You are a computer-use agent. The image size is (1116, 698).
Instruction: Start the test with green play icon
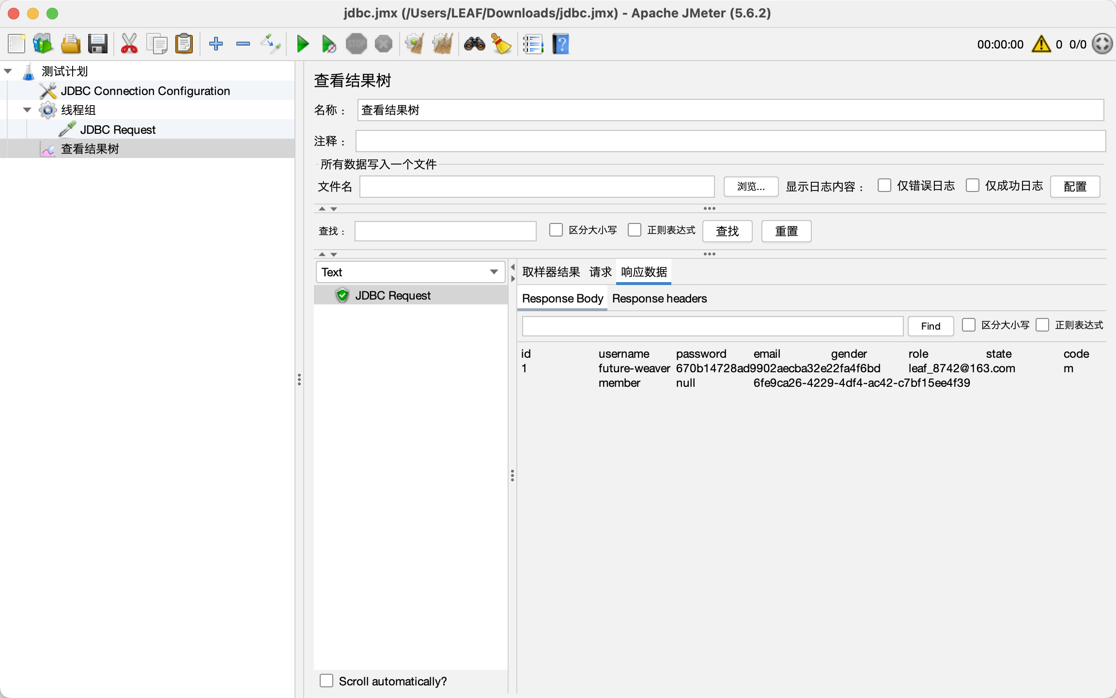click(x=303, y=44)
